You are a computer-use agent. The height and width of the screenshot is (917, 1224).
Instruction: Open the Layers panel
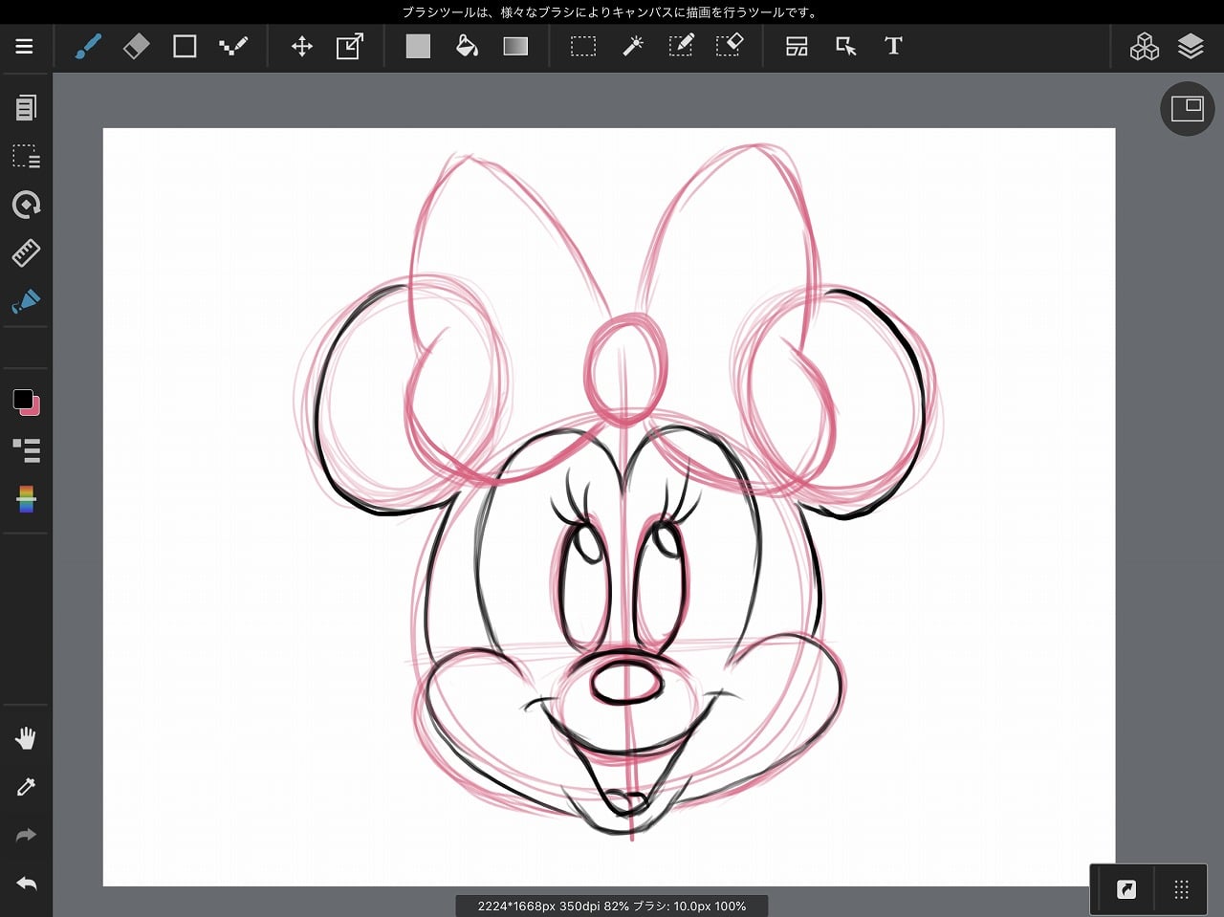pos(1191,46)
